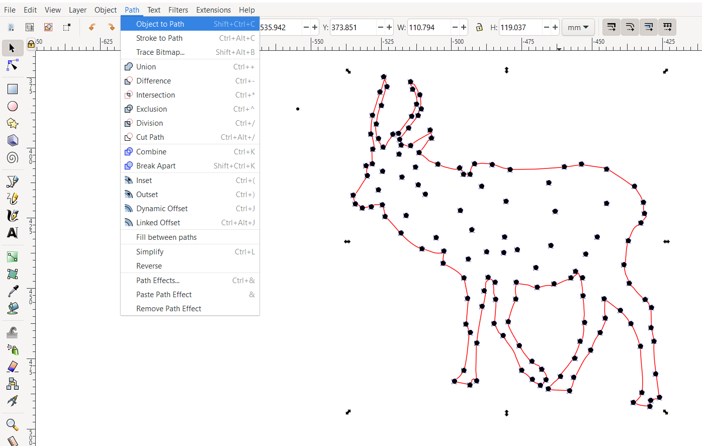
Task: Click the W width input field
Action: tap(429, 27)
